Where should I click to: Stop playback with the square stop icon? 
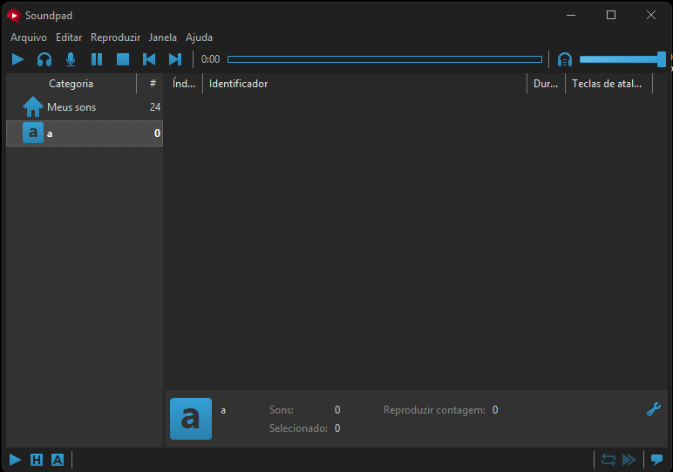[x=123, y=59]
